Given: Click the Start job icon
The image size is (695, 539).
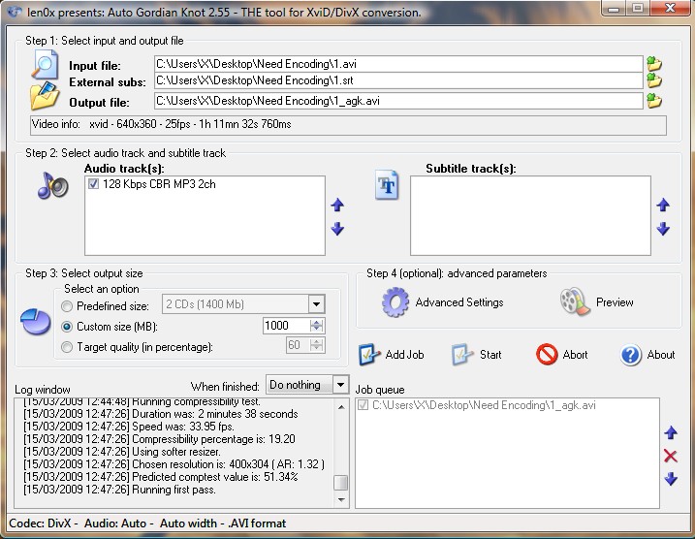Looking at the screenshot, I should click(462, 355).
